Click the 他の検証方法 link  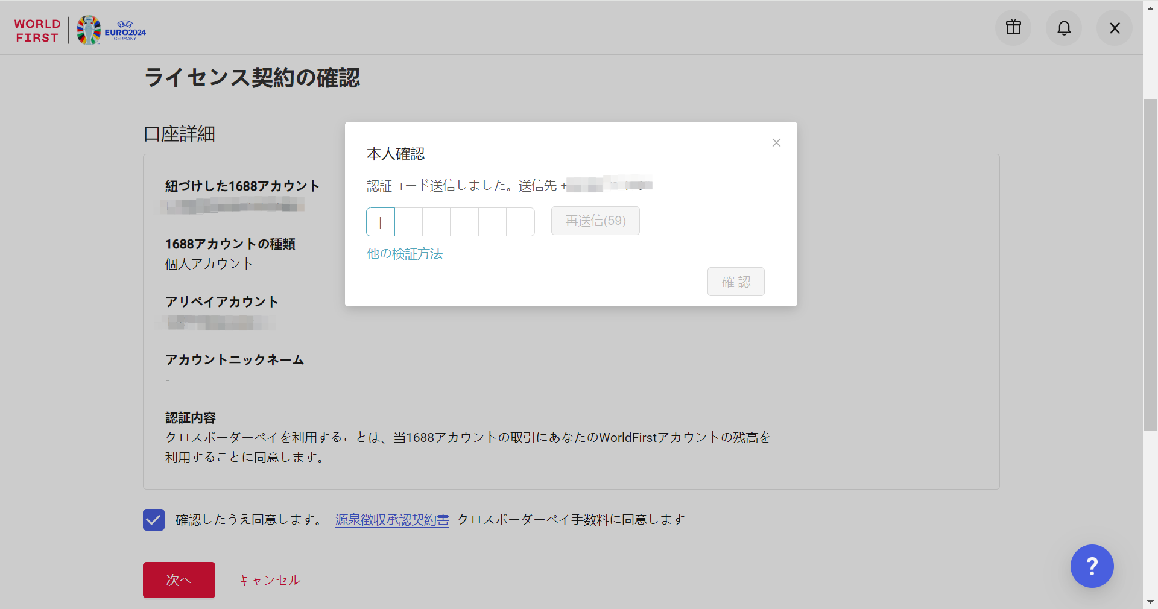405,254
